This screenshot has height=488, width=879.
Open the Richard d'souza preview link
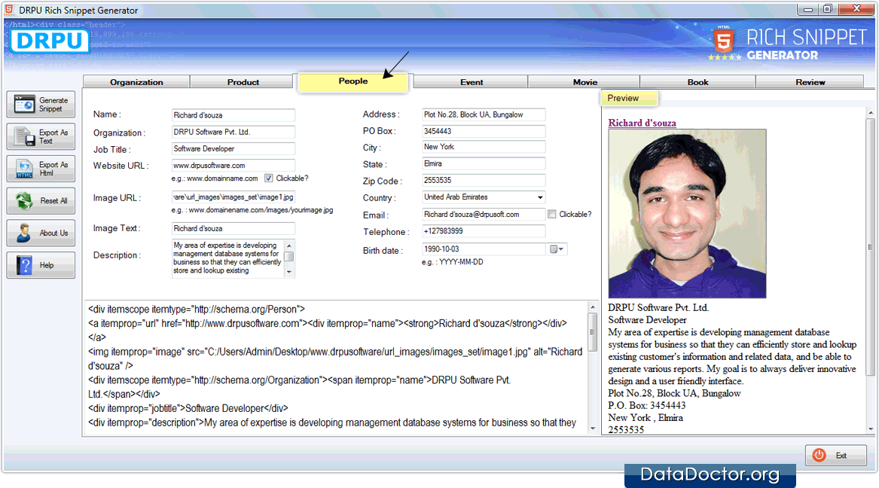coord(642,123)
